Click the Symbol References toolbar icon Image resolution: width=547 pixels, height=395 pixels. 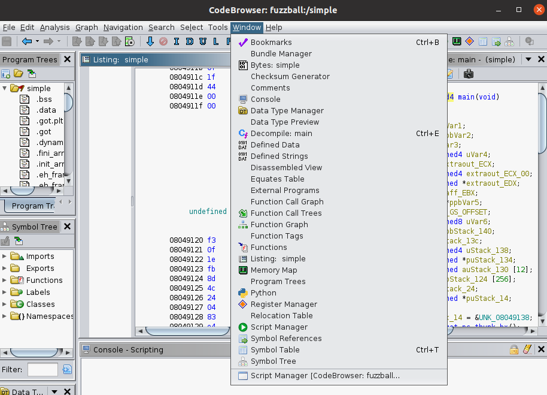point(496,41)
